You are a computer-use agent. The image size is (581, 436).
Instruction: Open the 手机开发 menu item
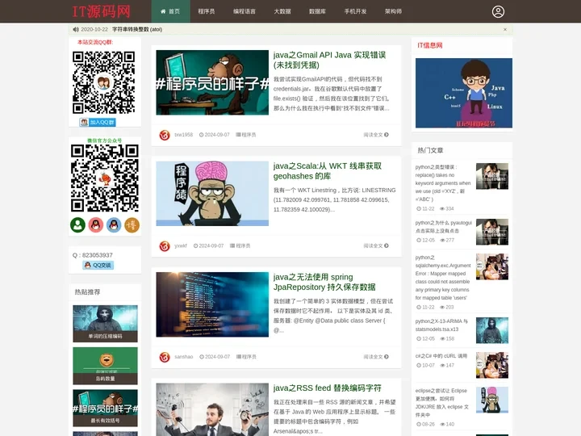click(355, 11)
